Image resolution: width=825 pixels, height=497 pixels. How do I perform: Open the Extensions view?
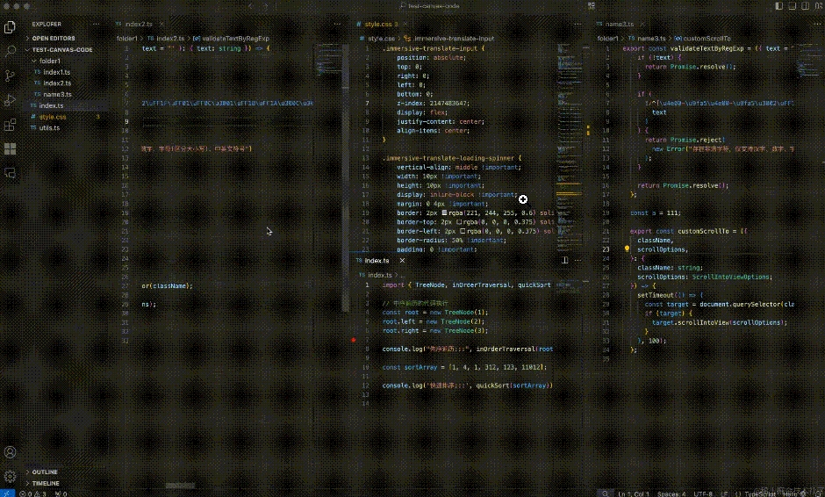click(x=10, y=125)
